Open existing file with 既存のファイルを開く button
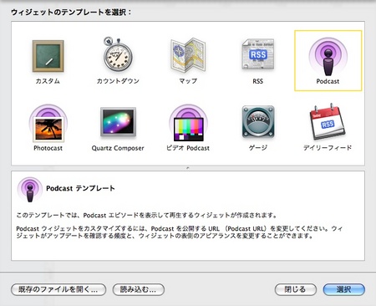The width and height of the screenshot is (376, 306). (x=58, y=289)
